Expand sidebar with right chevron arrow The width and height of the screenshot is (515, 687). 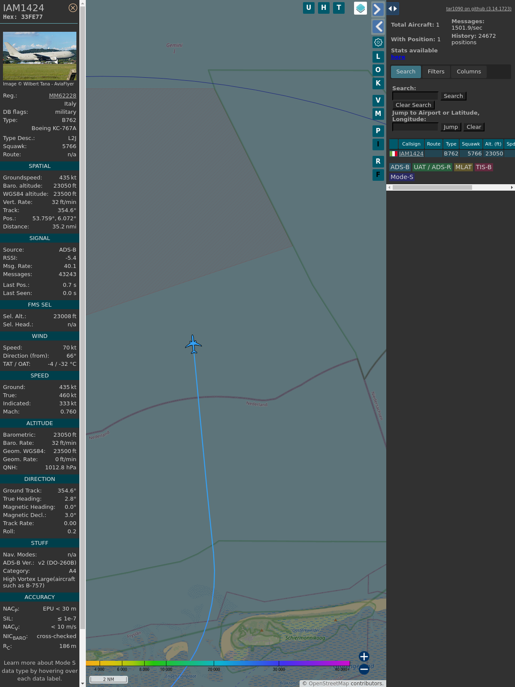pyautogui.click(x=378, y=9)
